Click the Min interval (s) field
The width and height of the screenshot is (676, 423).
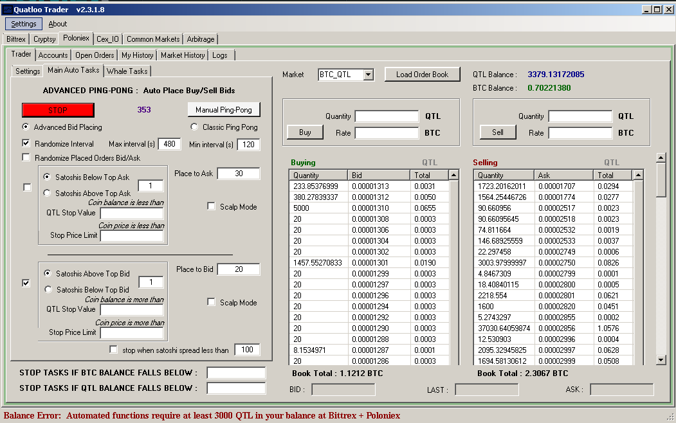(248, 144)
